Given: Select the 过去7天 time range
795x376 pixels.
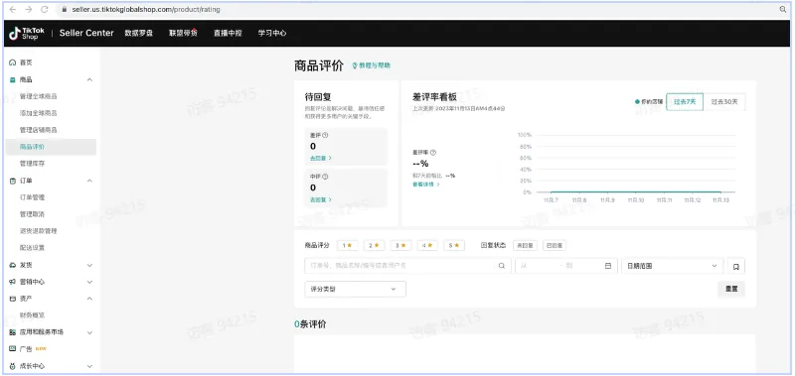Looking at the screenshot, I should [685, 102].
